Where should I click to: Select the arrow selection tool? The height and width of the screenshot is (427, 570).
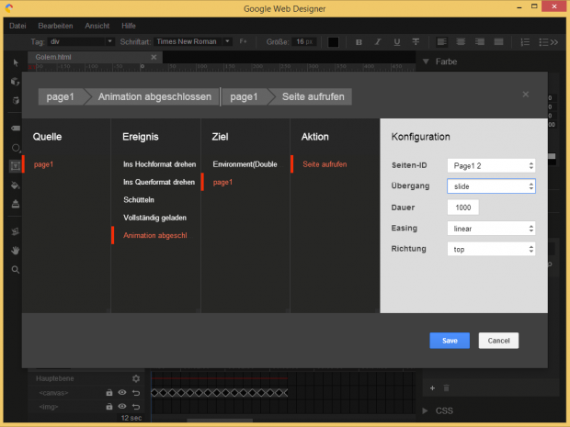tap(16, 62)
